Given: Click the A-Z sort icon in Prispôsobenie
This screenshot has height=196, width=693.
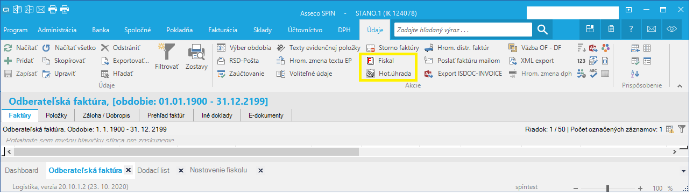Looking at the screenshot, I should 635,74.
